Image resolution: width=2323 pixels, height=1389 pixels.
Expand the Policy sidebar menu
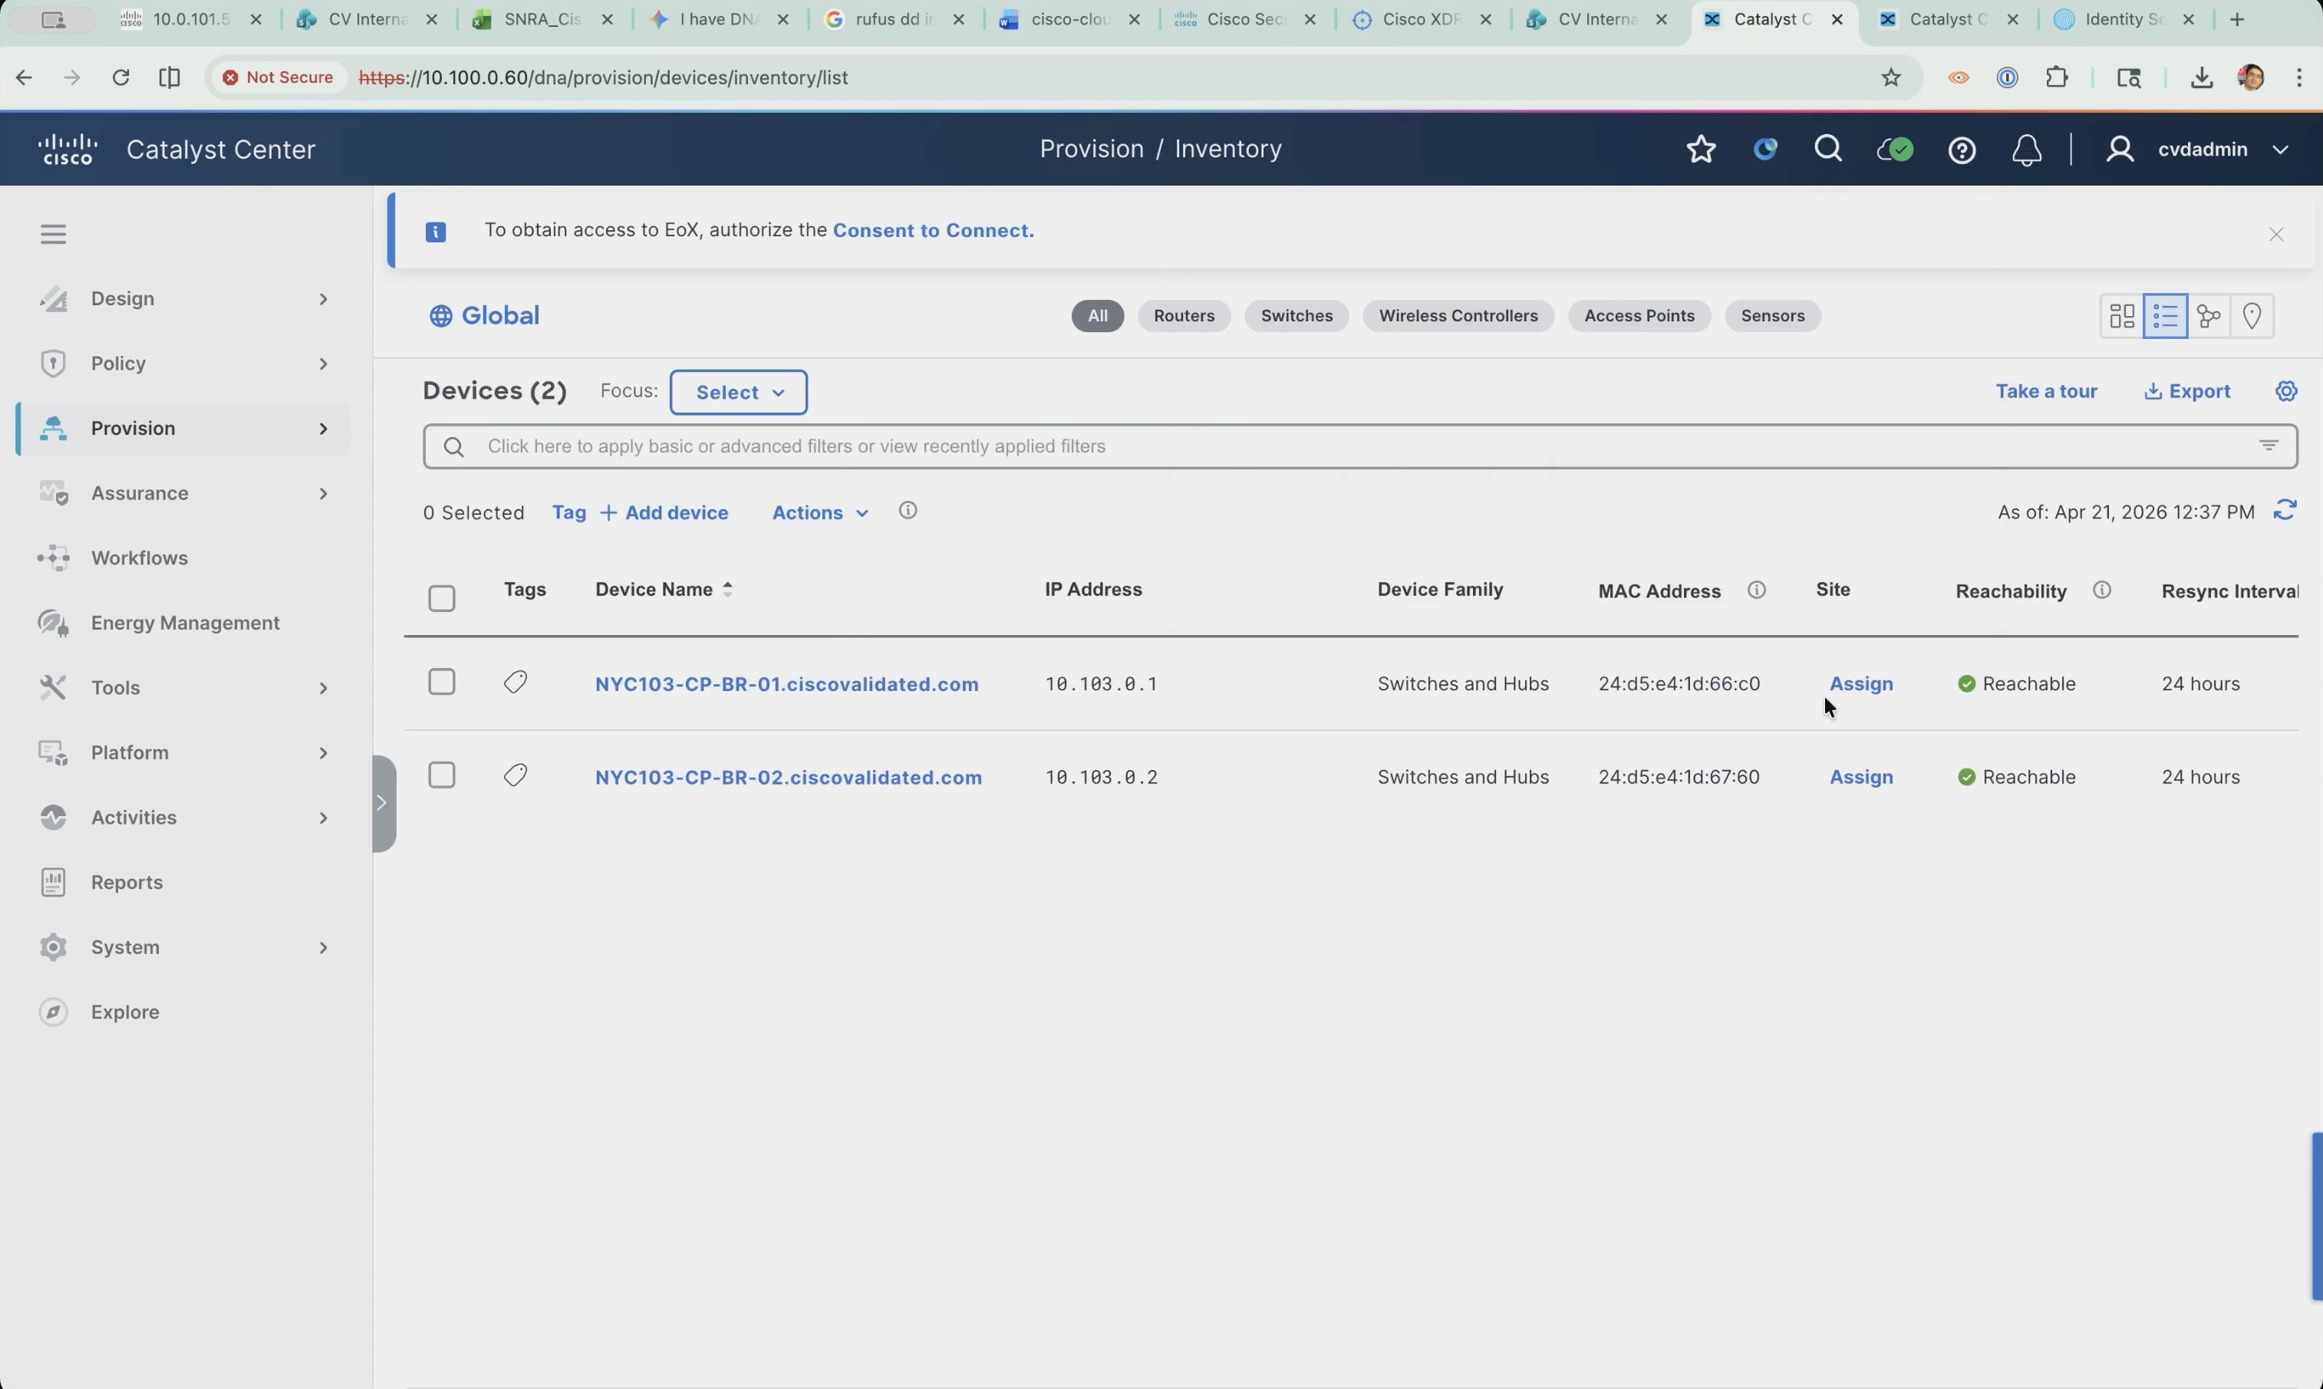click(x=184, y=363)
